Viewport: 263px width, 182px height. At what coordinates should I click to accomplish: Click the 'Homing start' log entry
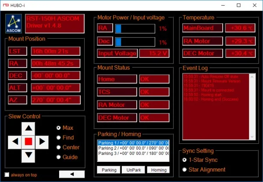coord(203,95)
